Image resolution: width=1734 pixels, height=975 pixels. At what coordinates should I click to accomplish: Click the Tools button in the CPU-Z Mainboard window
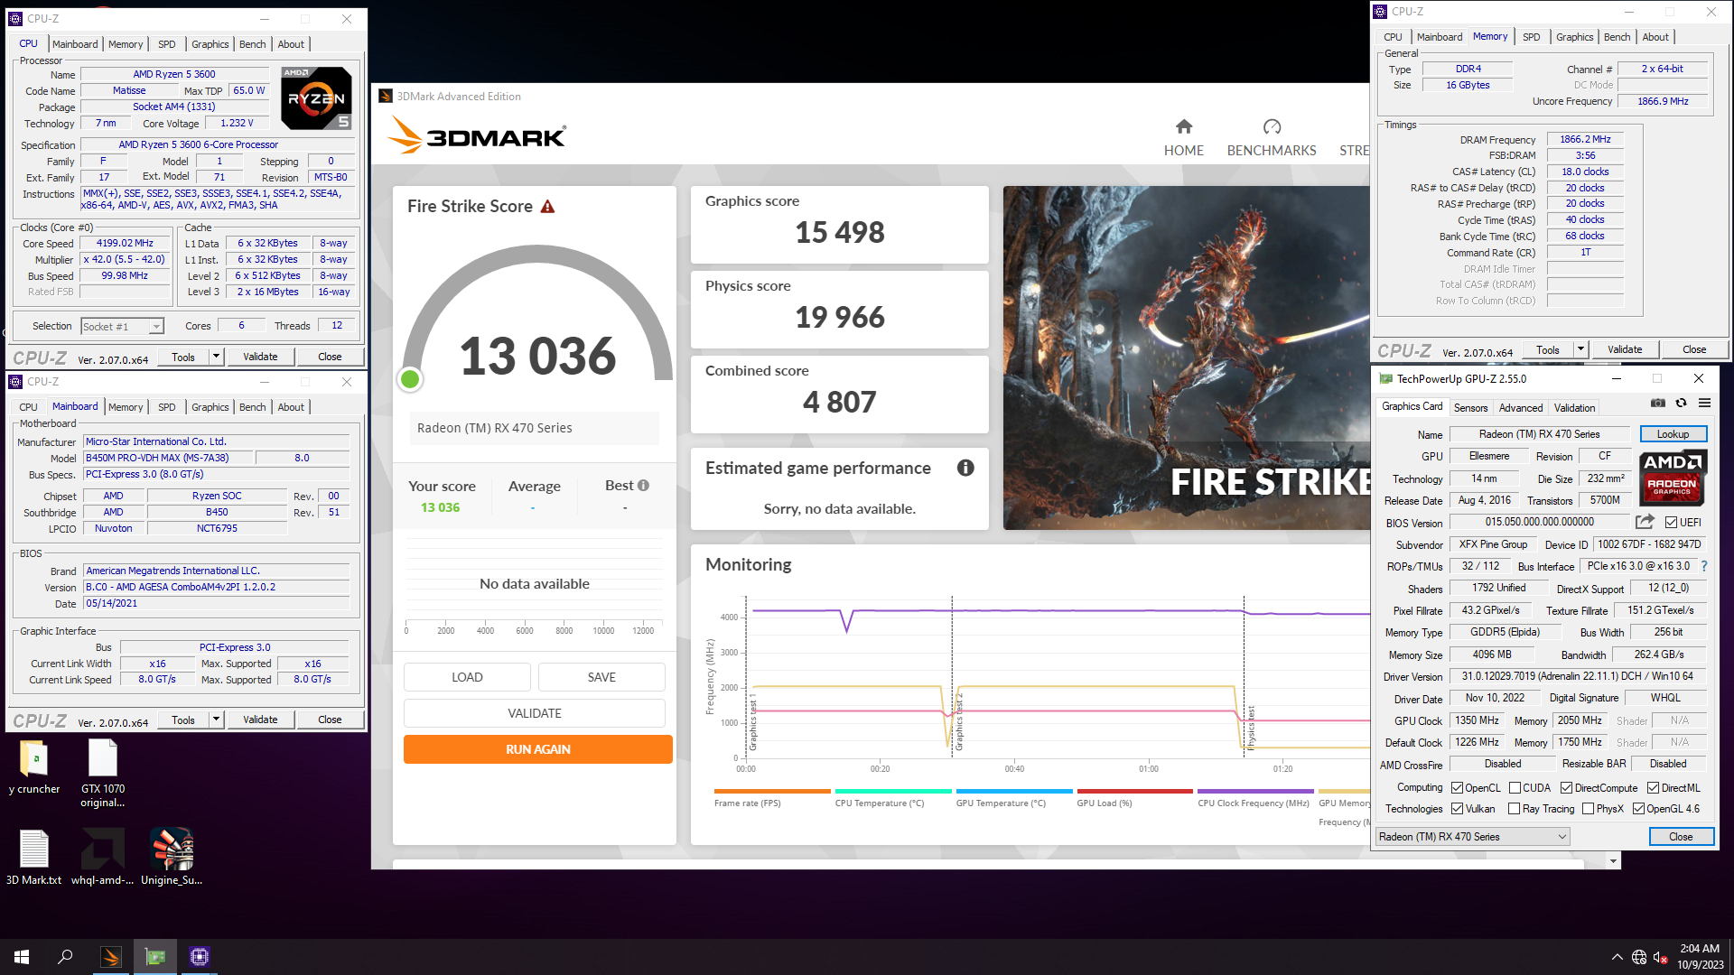point(183,720)
